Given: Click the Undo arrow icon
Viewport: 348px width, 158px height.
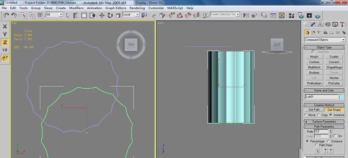Looking at the screenshot, I should pos(6,15).
